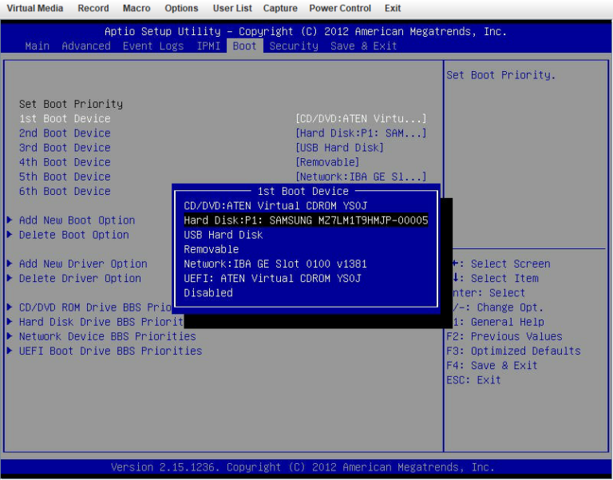Switch to the Advanced BIOS tab
Screen dimensions: 613x480
(x=86, y=46)
